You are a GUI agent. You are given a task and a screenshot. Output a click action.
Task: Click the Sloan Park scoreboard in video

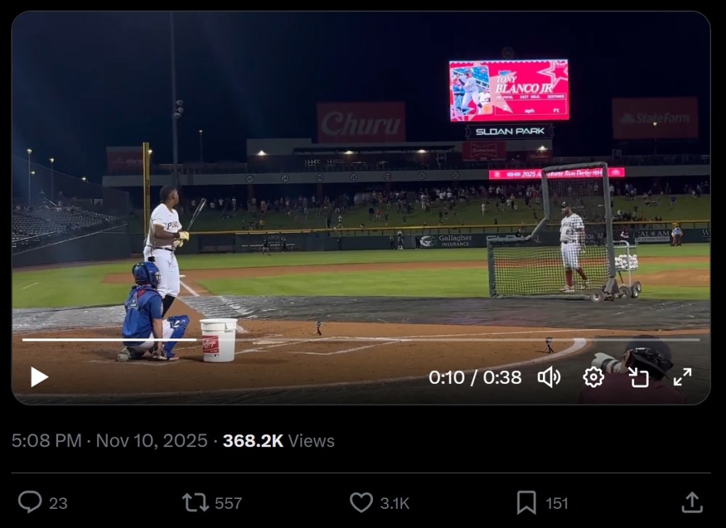(508, 91)
